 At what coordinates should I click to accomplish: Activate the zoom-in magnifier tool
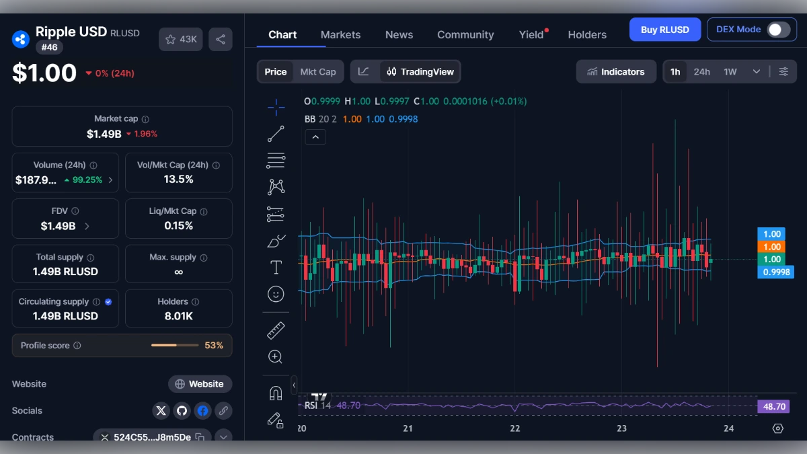click(x=276, y=356)
